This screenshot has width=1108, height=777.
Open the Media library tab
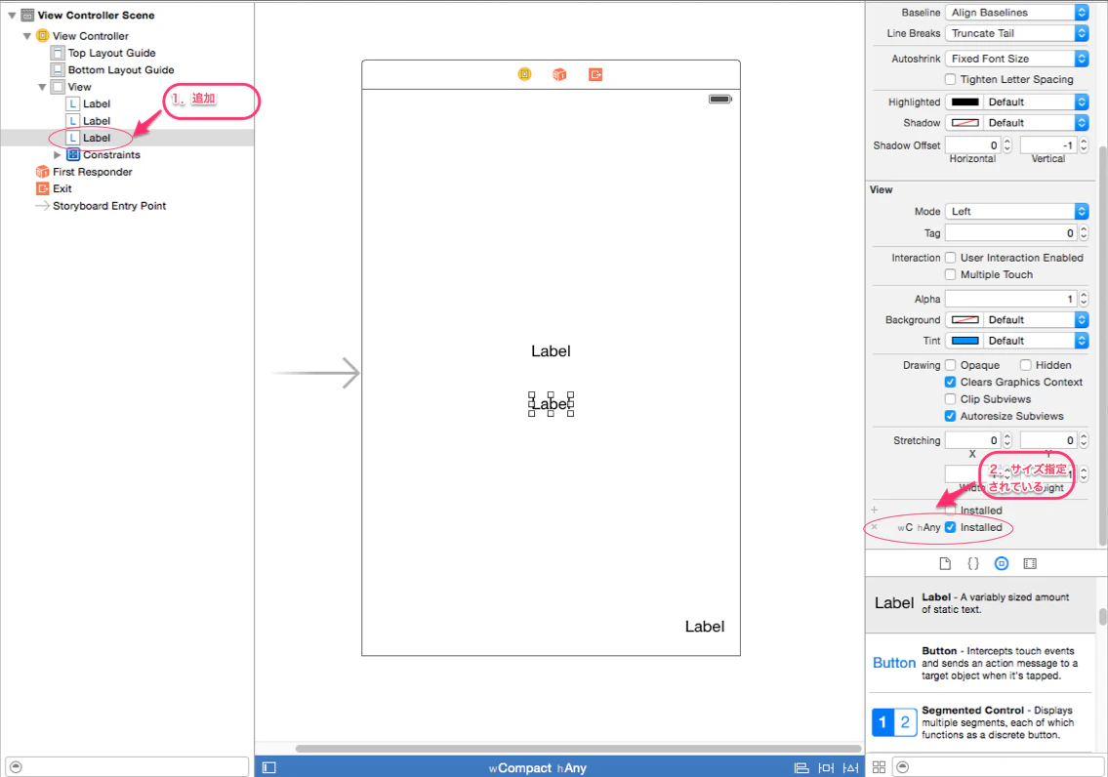pos(1030,563)
